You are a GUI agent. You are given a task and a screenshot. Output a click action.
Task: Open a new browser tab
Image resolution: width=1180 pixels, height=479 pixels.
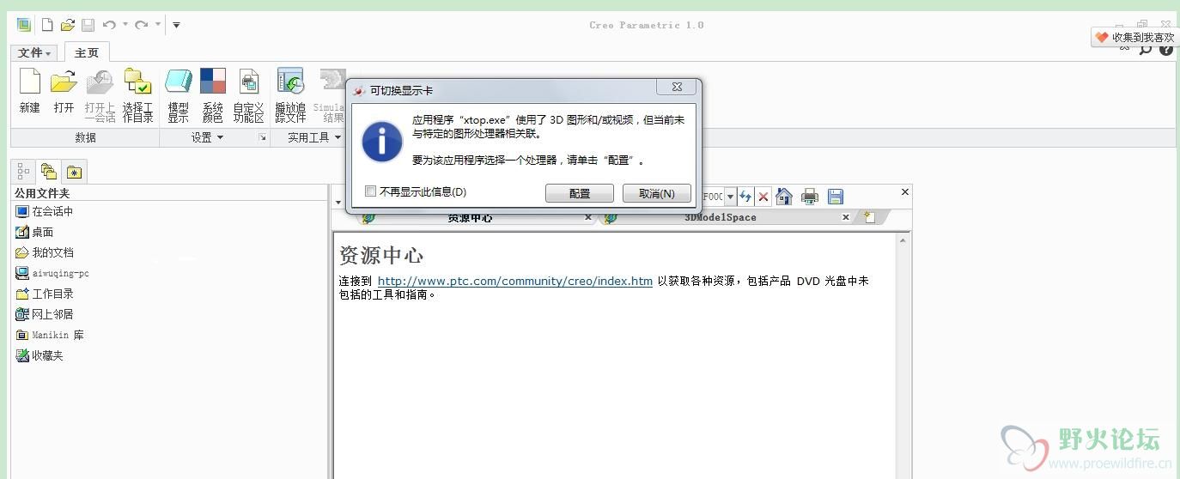870,217
